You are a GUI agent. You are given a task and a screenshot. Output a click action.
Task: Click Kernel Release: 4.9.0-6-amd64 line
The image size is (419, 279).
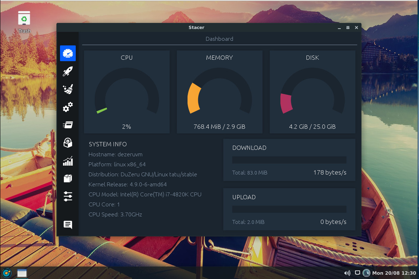click(128, 184)
